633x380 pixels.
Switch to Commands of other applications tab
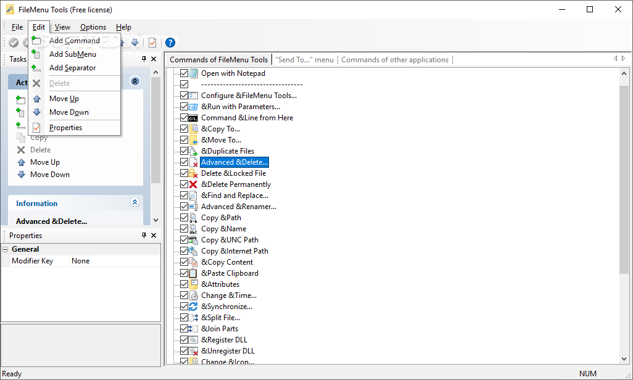pos(395,60)
